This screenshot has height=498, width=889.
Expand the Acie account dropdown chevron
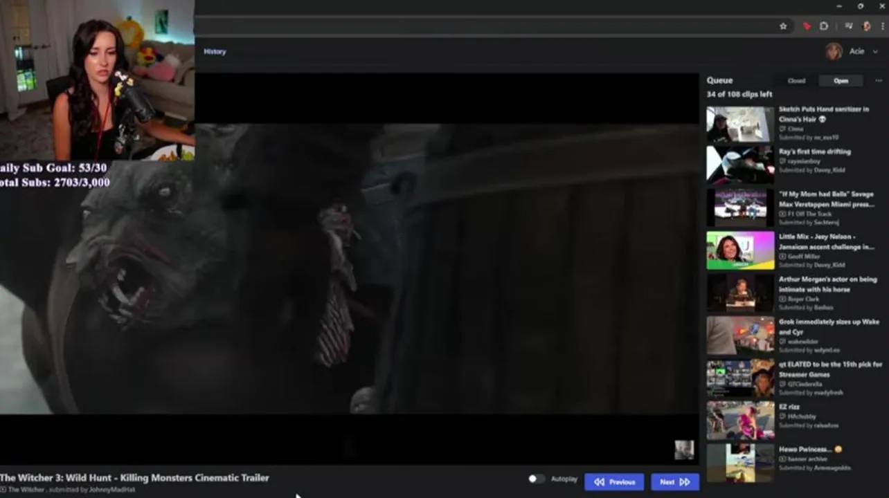[876, 52]
